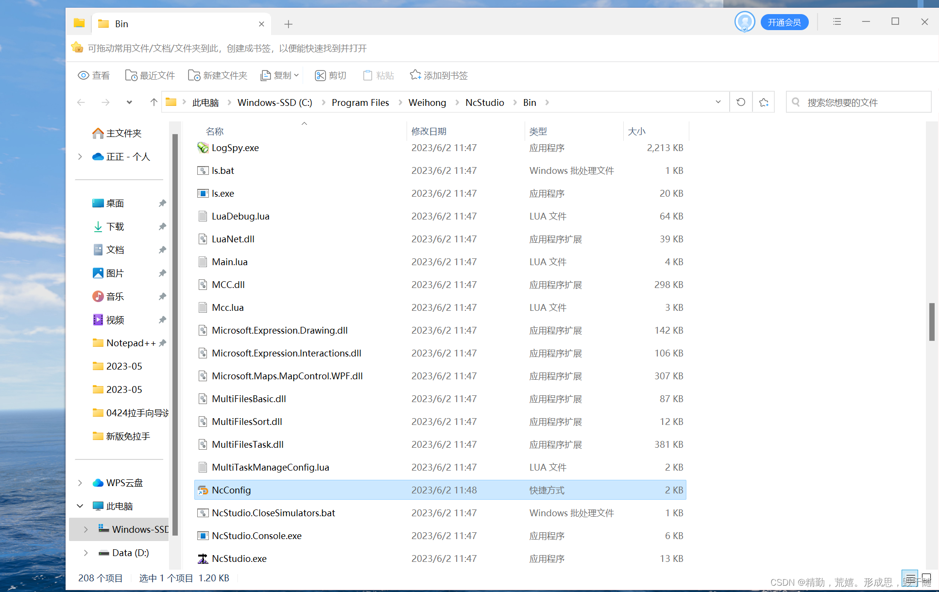Select the NcConfig shortcut icon
Screen dimensions: 939x592
click(x=203, y=490)
